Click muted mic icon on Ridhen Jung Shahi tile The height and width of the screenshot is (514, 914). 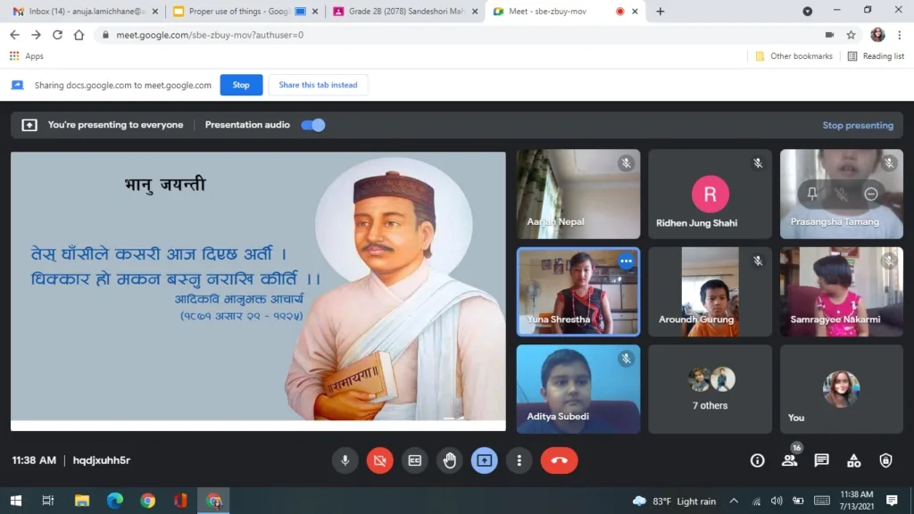click(758, 163)
